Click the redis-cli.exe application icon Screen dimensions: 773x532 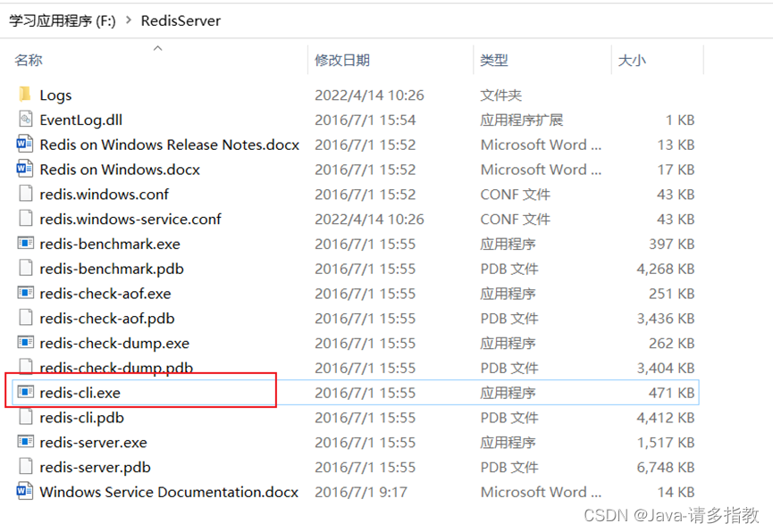pyautogui.click(x=26, y=392)
